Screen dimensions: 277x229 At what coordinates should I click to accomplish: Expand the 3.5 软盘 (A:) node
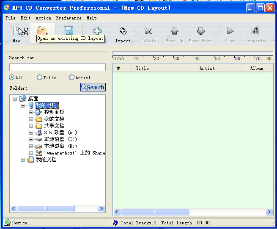(31, 132)
